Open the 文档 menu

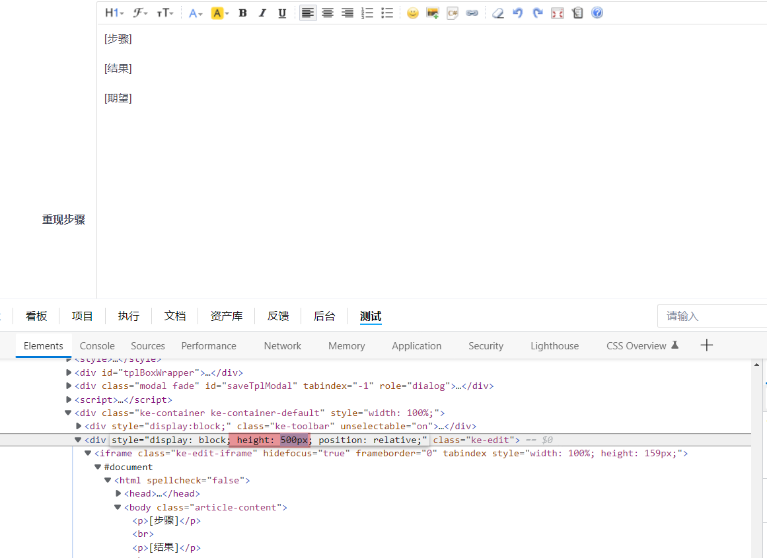(174, 316)
